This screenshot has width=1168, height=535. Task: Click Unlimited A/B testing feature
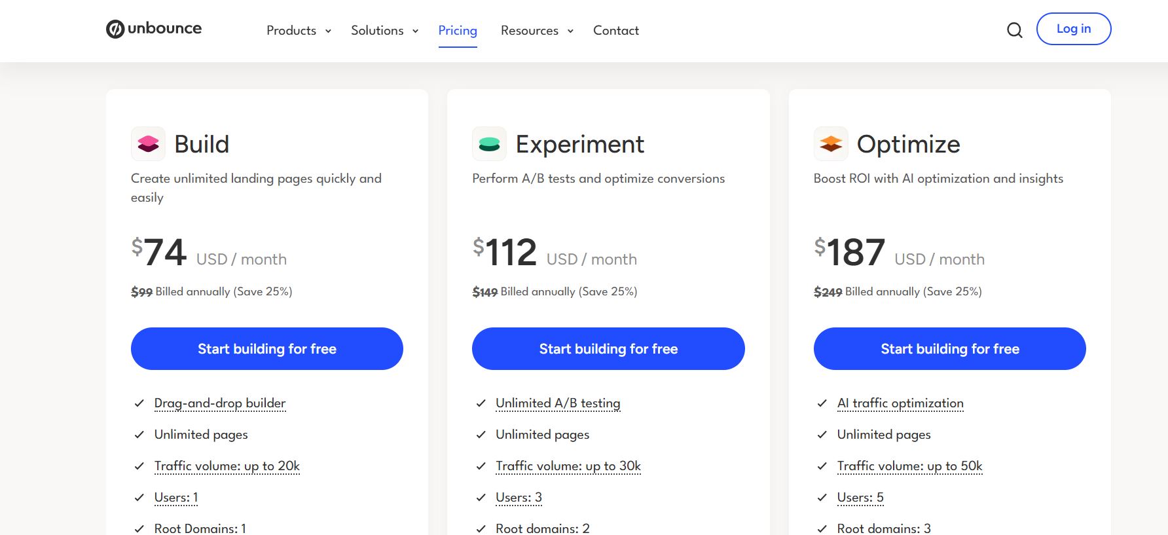pyautogui.click(x=558, y=403)
